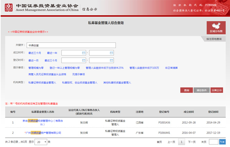Image resolution: width=230 pixels, height=147 pixels.
Task: Go to 上一页 previous page
Action: click(171, 142)
